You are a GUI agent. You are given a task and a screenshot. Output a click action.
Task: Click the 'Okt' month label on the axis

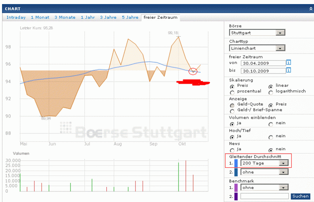pyautogui.click(x=182, y=144)
